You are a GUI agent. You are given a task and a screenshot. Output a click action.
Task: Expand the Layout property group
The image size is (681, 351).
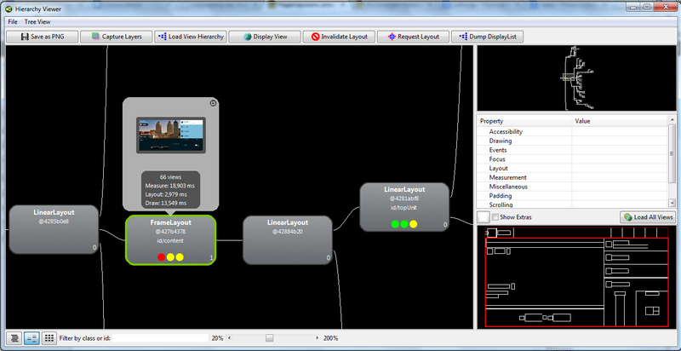pyautogui.click(x=498, y=168)
